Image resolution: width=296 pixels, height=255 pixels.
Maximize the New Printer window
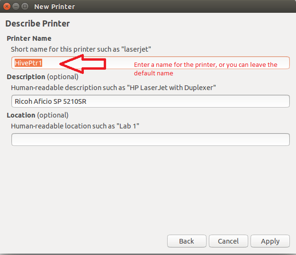[25, 7]
